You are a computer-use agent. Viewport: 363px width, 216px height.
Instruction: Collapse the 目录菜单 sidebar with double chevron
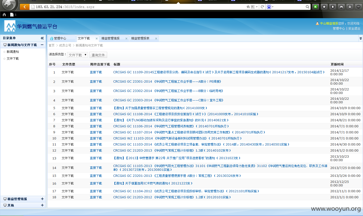point(42,38)
